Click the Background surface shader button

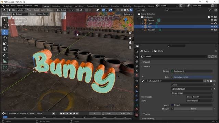[192, 71]
